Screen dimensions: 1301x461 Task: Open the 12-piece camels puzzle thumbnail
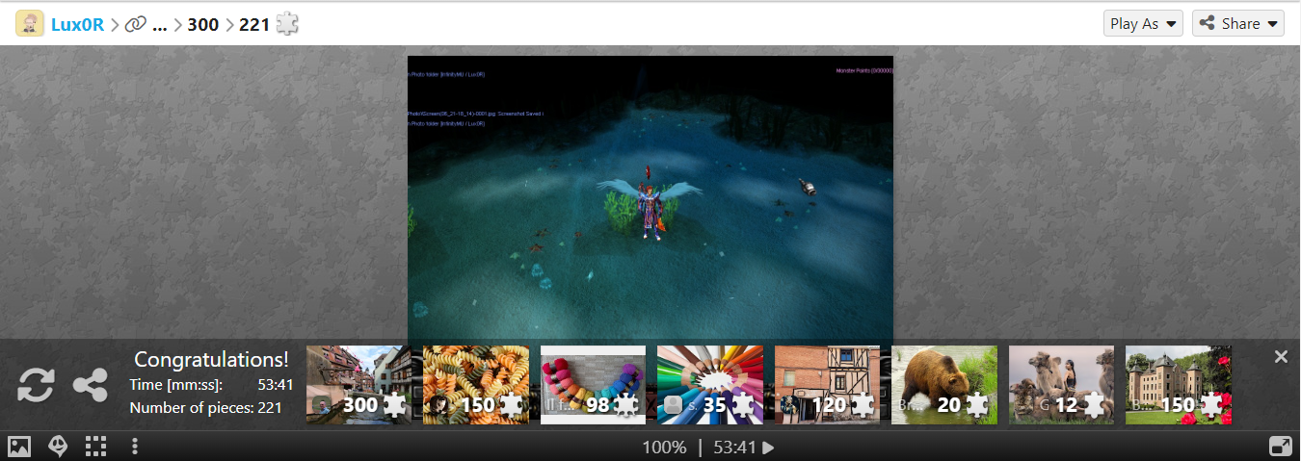[x=1061, y=385]
